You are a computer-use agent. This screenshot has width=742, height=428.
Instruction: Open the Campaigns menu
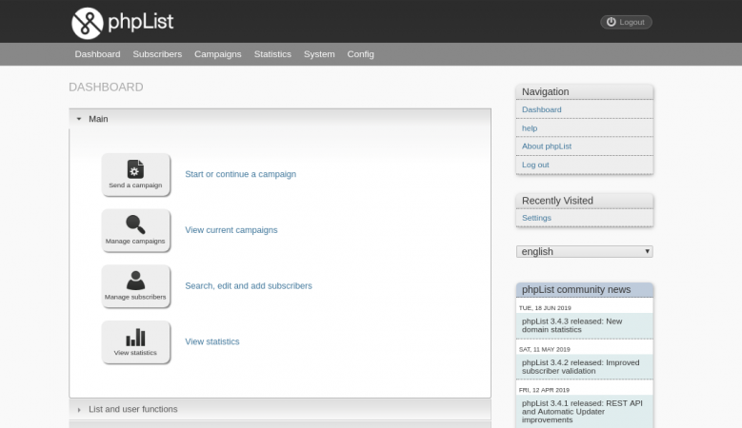point(218,54)
